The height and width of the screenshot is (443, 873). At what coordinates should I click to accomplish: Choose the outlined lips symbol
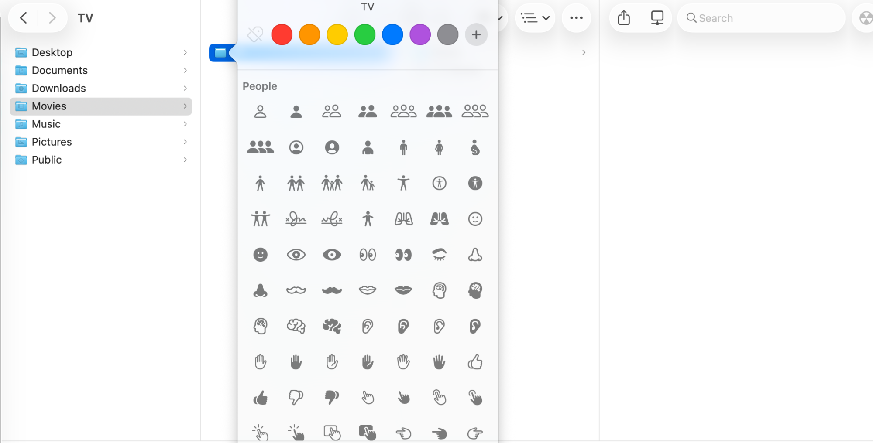coord(368,290)
